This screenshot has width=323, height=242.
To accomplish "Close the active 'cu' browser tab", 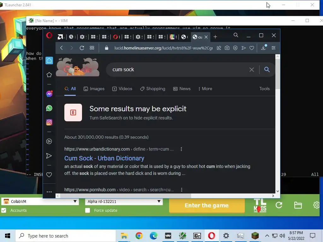I will pyautogui.click(x=206, y=37).
